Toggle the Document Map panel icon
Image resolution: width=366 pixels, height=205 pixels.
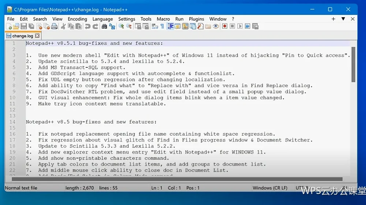(x=185, y=26)
